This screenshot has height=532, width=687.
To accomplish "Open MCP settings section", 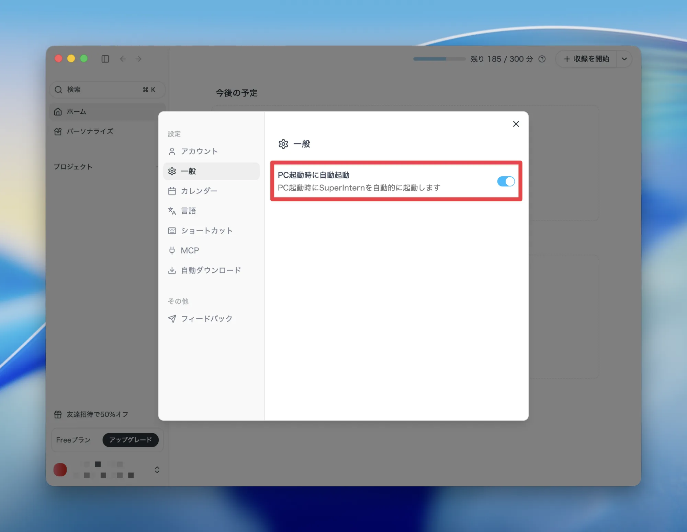I will coord(211,250).
